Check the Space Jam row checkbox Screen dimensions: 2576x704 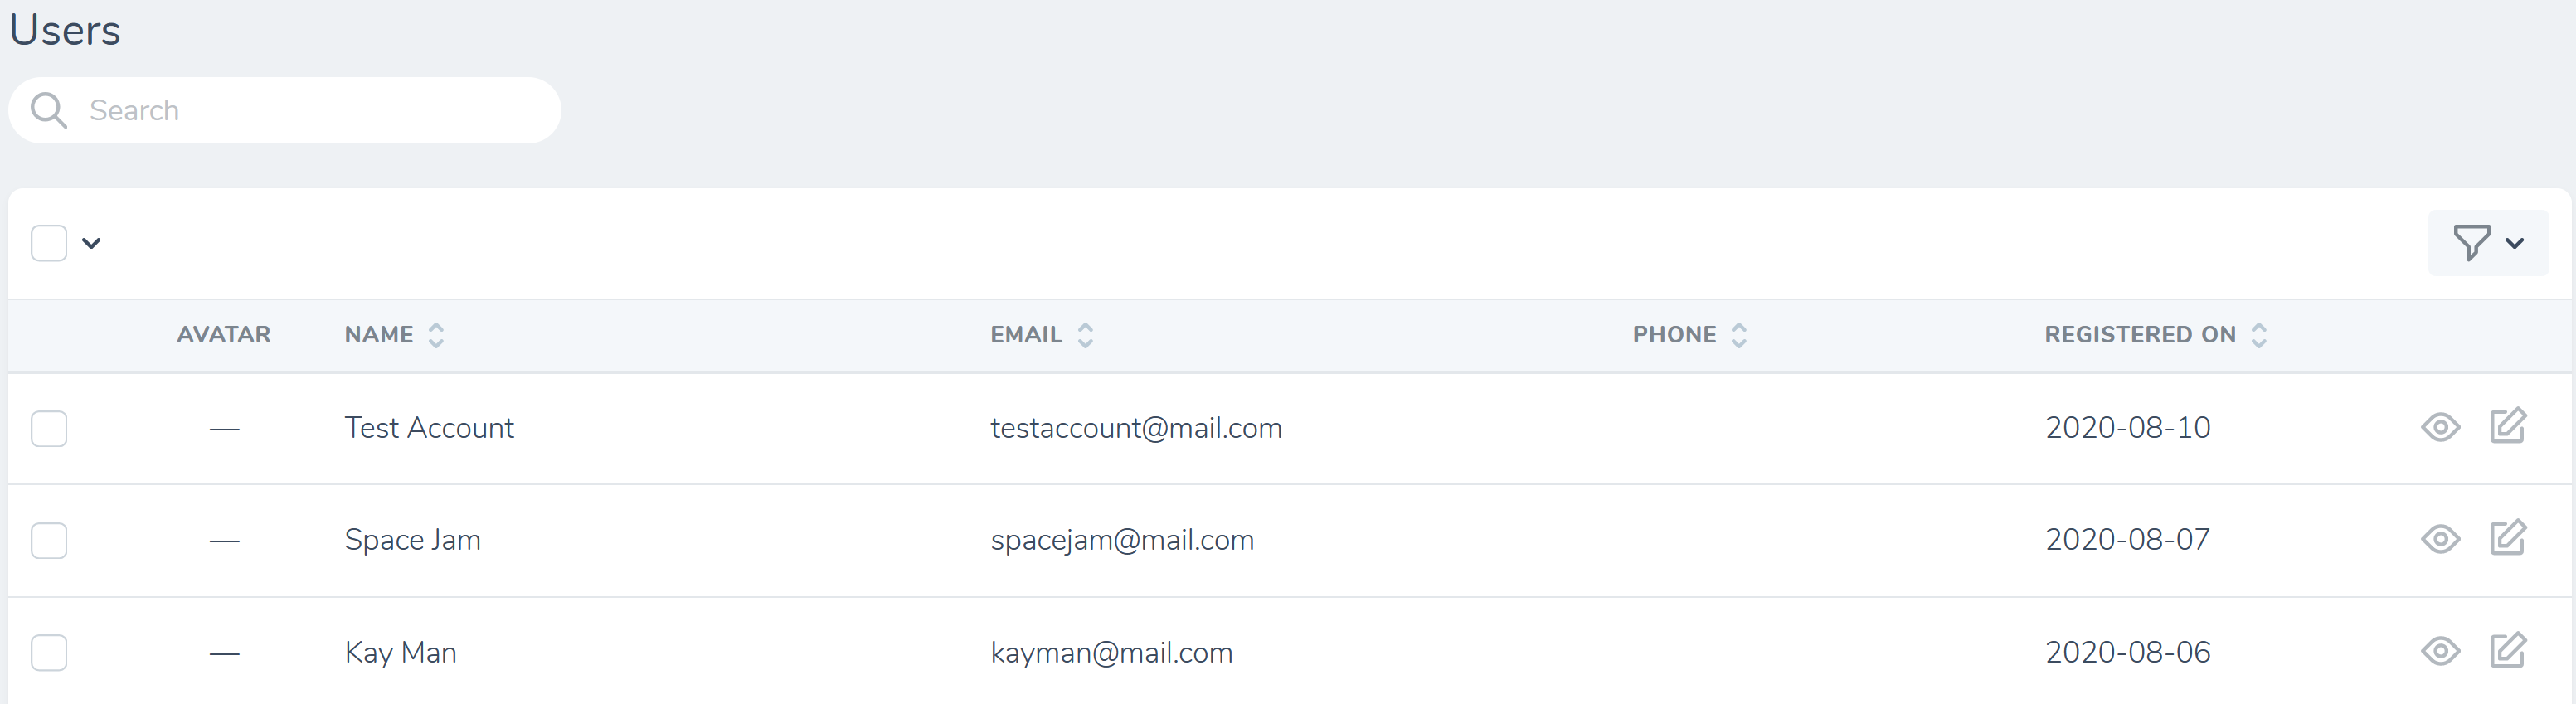[x=48, y=540]
